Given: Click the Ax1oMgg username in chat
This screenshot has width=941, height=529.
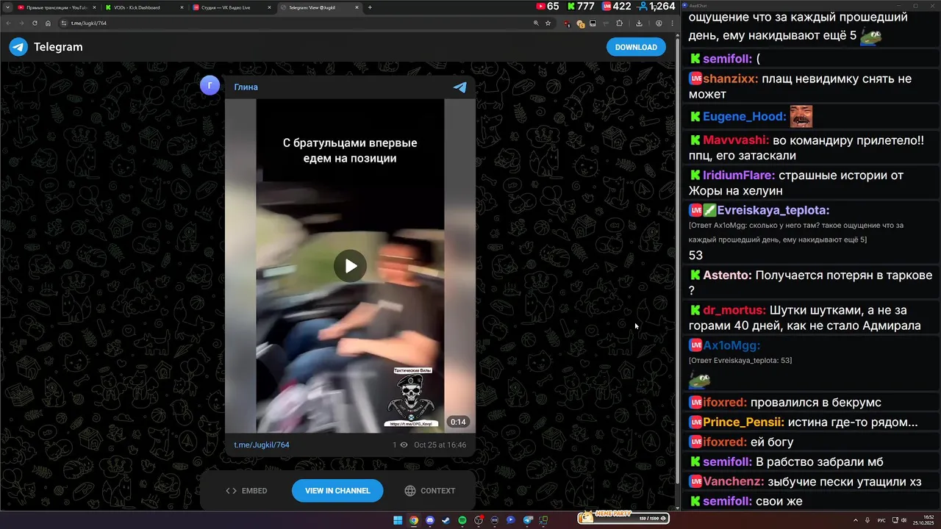Looking at the screenshot, I should (731, 345).
